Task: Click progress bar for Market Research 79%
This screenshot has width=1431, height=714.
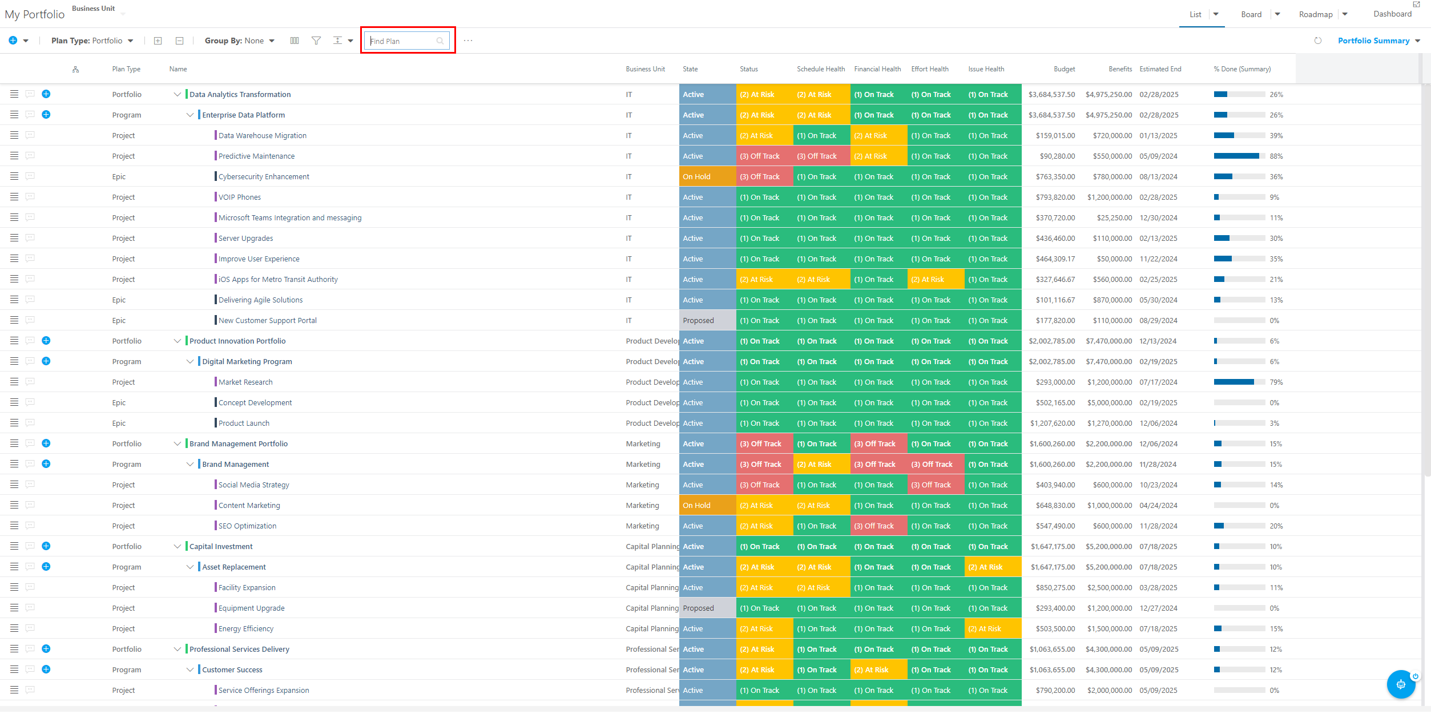Action: pos(1239,382)
